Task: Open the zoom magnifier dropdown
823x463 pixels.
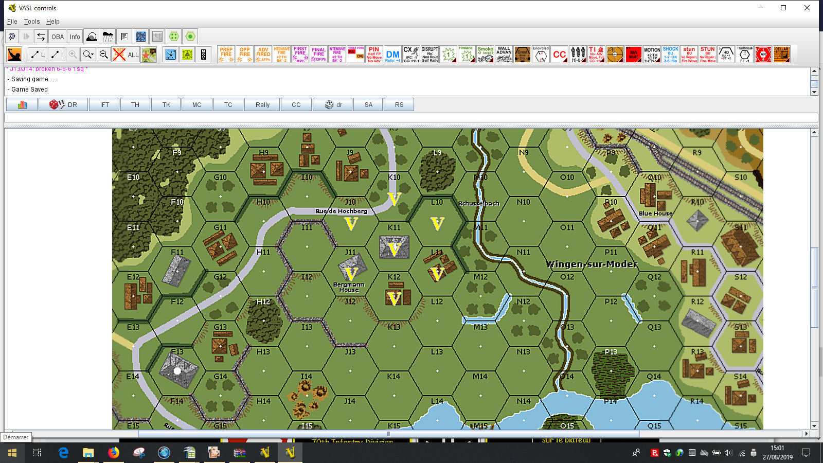Action: click(x=88, y=55)
